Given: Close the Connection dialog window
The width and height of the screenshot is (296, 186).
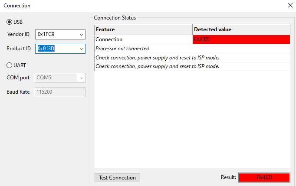Looking at the screenshot, I should [290, 6].
